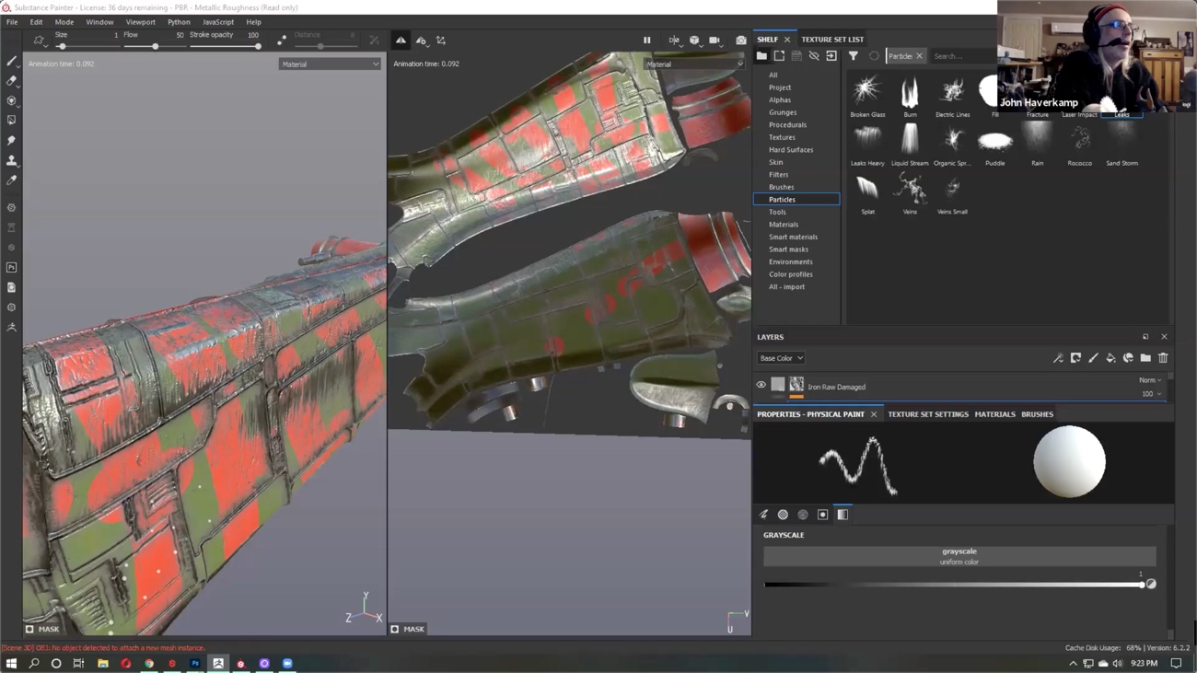Open the Base Color channel dropdown

780,357
